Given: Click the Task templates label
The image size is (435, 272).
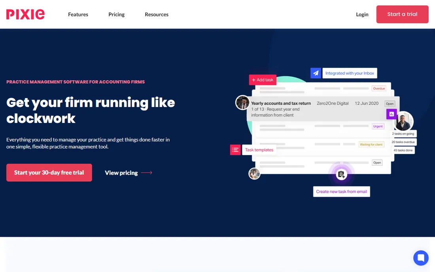Looking at the screenshot, I should [x=259, y=150].
